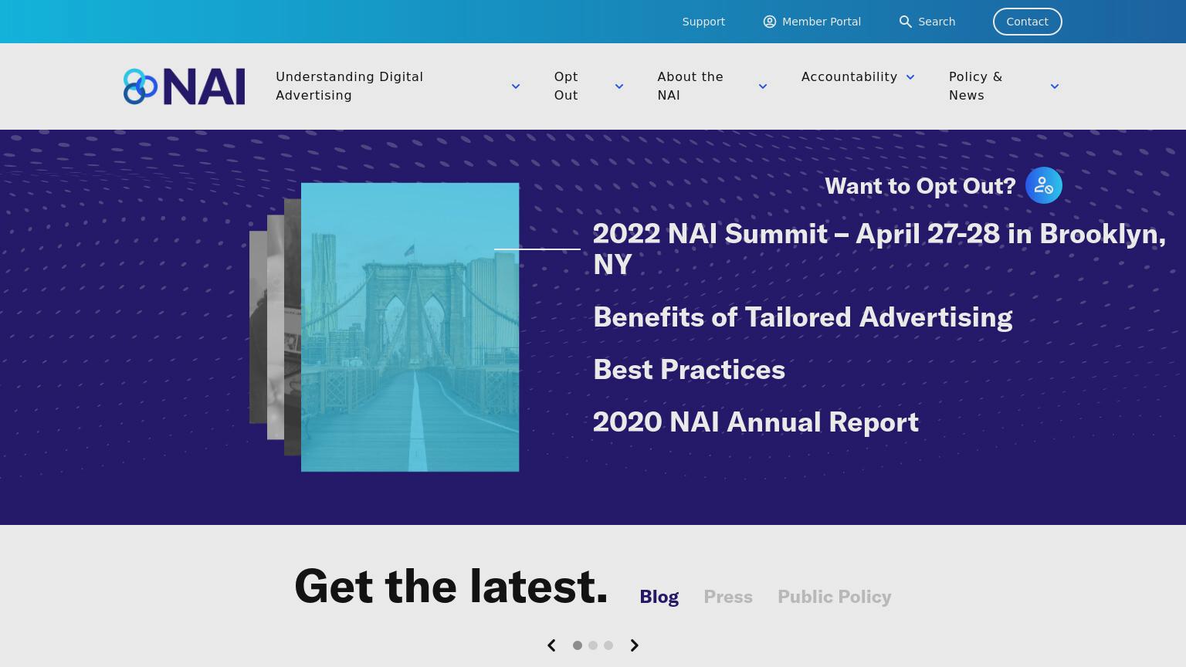Open Policy & News menu
The height and width of the screenshot is (667, 1186).
pyautogui.click(x=975, y=86)
